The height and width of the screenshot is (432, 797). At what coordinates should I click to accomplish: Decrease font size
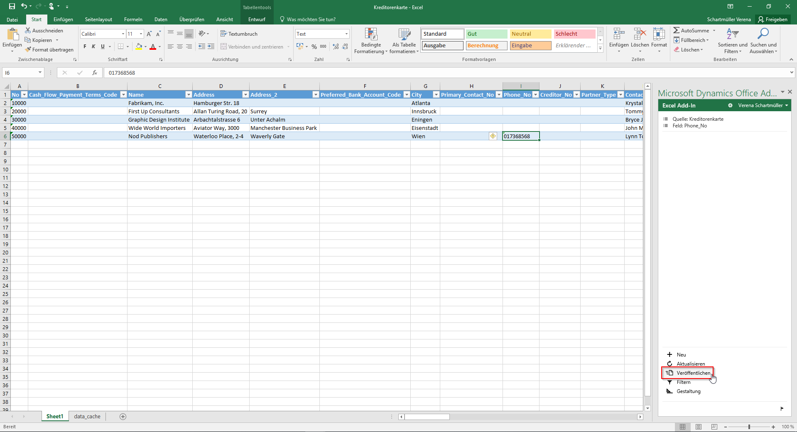click(x=158, y=34)
